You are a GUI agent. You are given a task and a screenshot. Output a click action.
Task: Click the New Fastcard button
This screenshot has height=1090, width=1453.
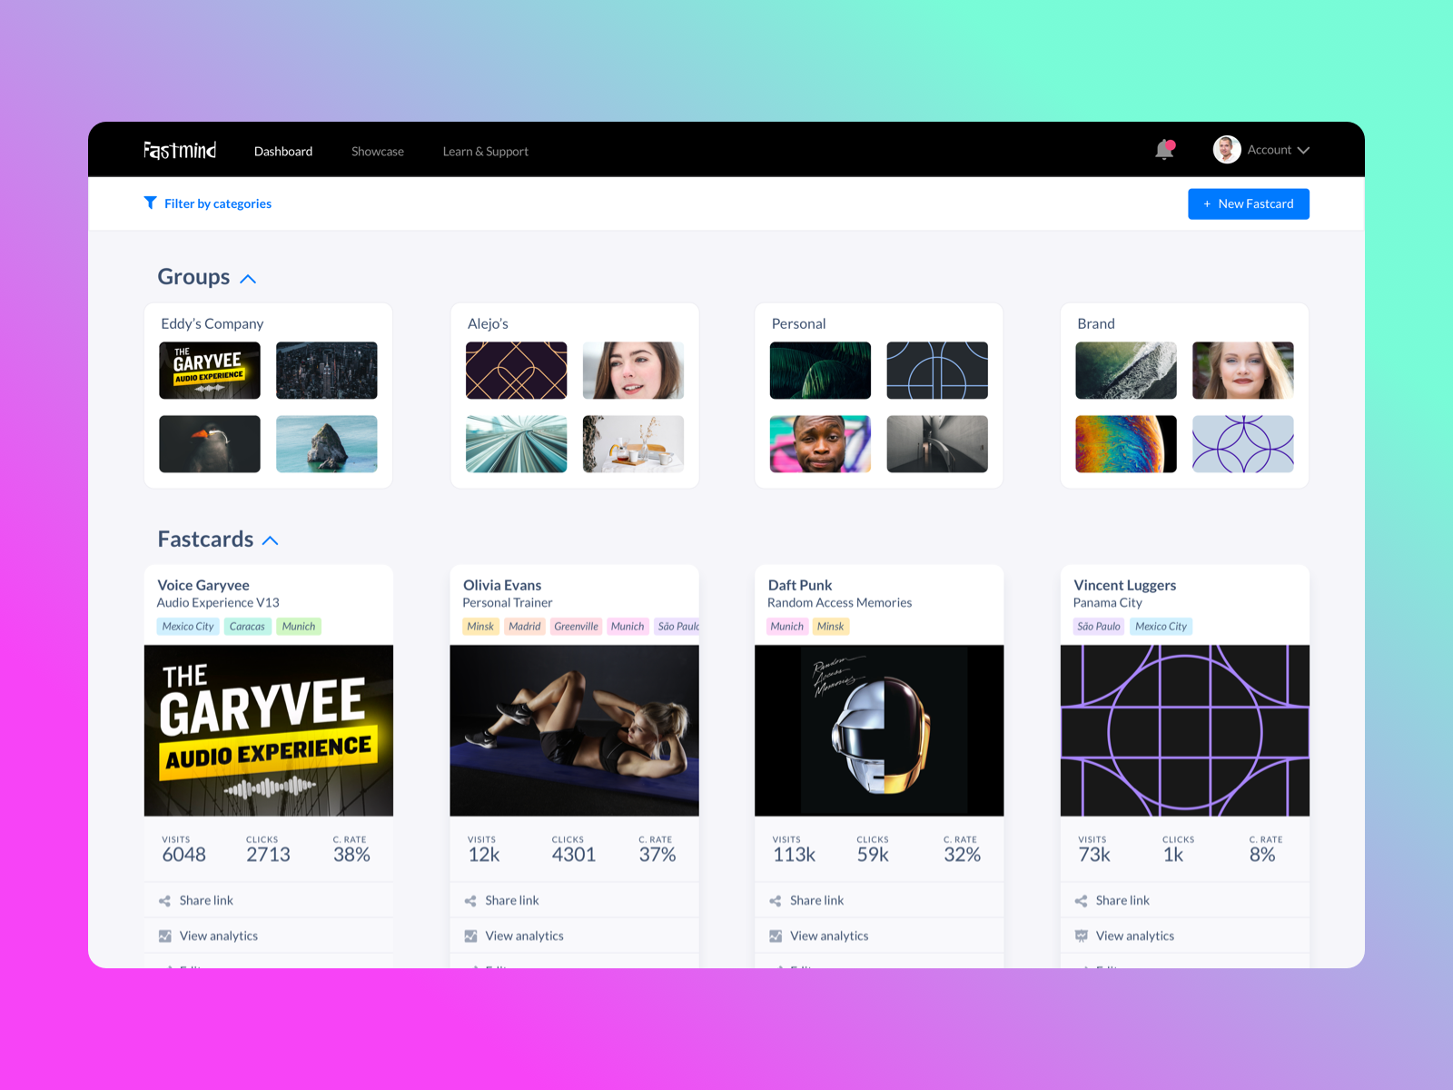click(x=1249, y=203)
